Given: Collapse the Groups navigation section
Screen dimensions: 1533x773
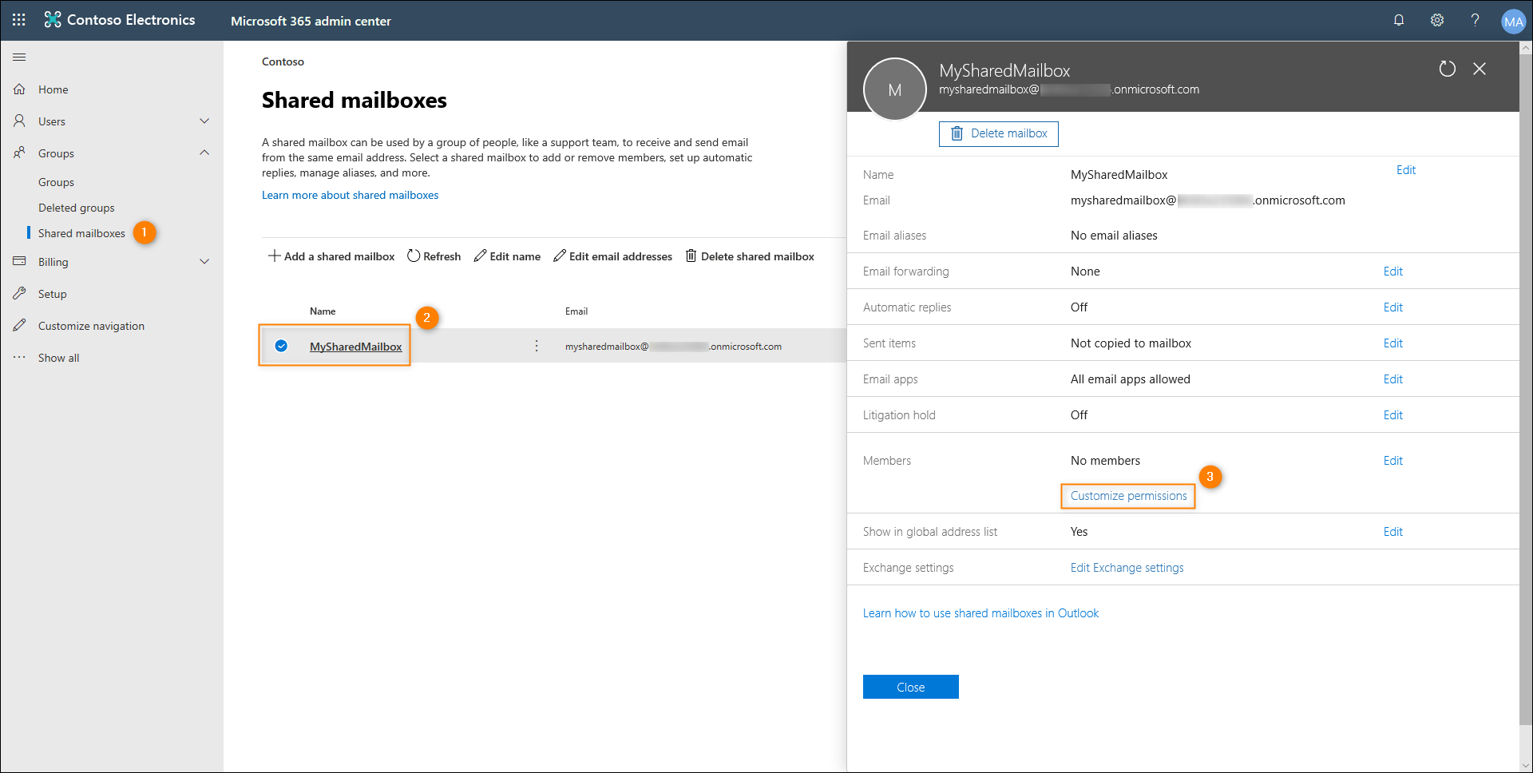Looking at the screenshot, I should 204,153.
